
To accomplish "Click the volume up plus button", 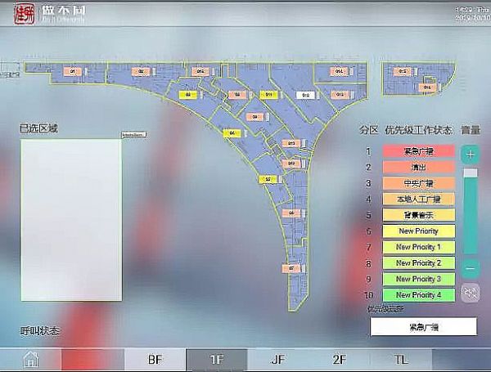I will [x=471, y=155].
